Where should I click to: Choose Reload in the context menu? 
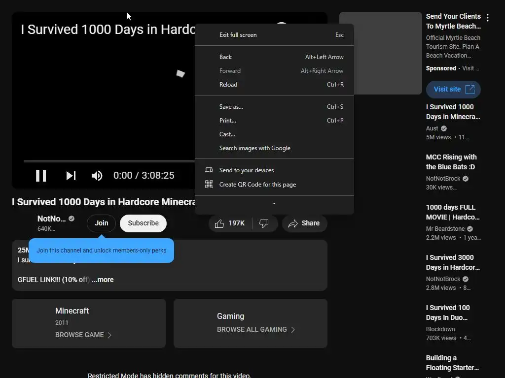(274, 85)
